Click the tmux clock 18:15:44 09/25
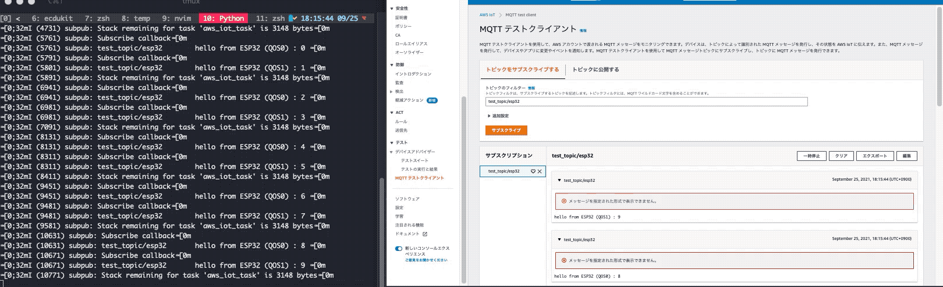 (329, 19)
